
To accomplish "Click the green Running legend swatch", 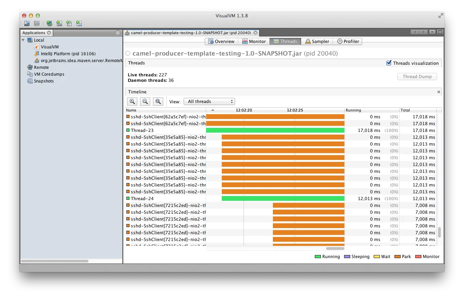I will 318,256.
